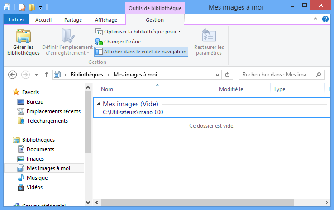The image size is (334, 210).
Task: Open the Fichier menu
Action: pos(16,19)
